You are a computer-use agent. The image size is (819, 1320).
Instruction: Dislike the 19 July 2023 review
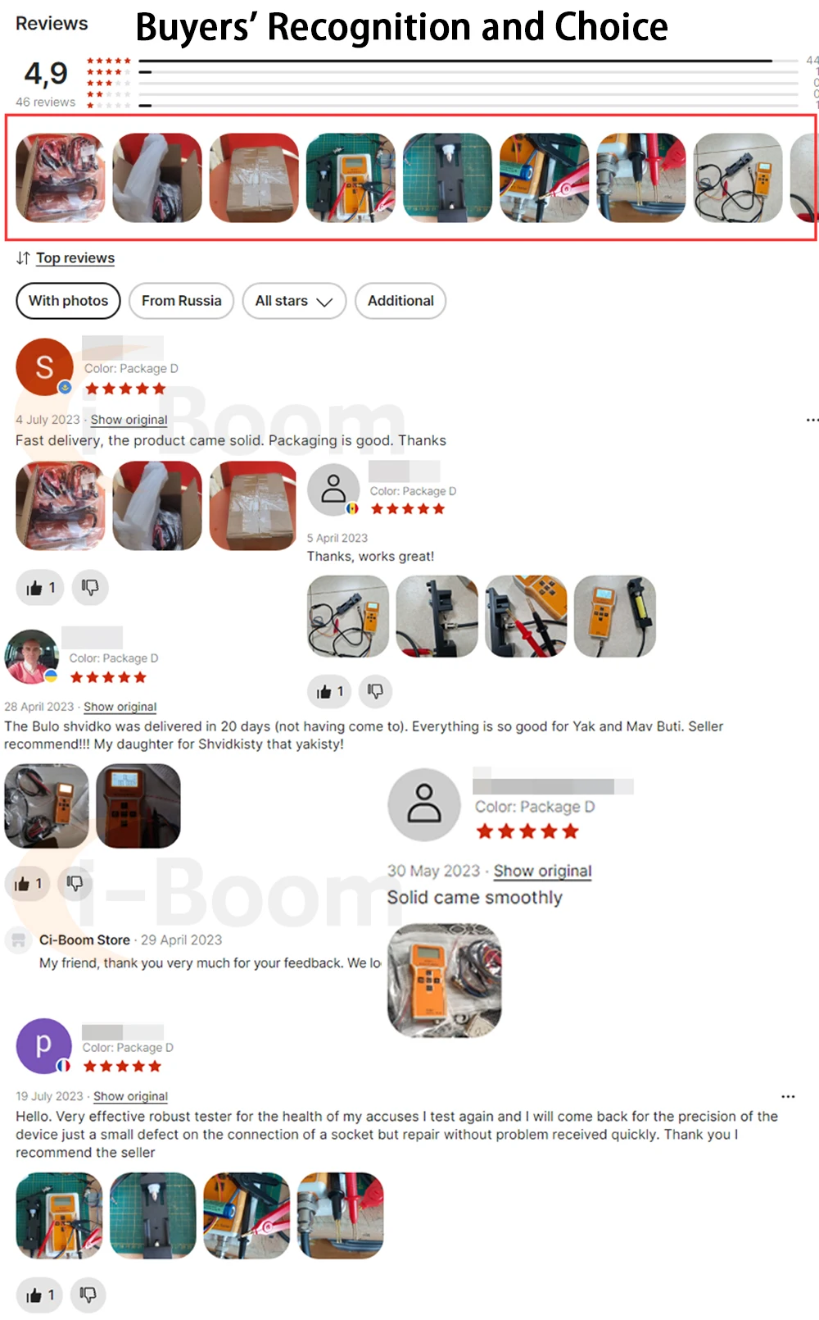[88, 1295]
